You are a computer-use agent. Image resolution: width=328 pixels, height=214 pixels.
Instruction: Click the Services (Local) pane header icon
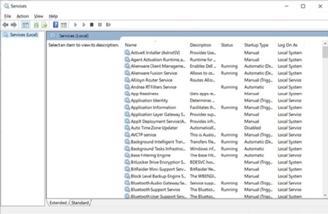[53, 36]
